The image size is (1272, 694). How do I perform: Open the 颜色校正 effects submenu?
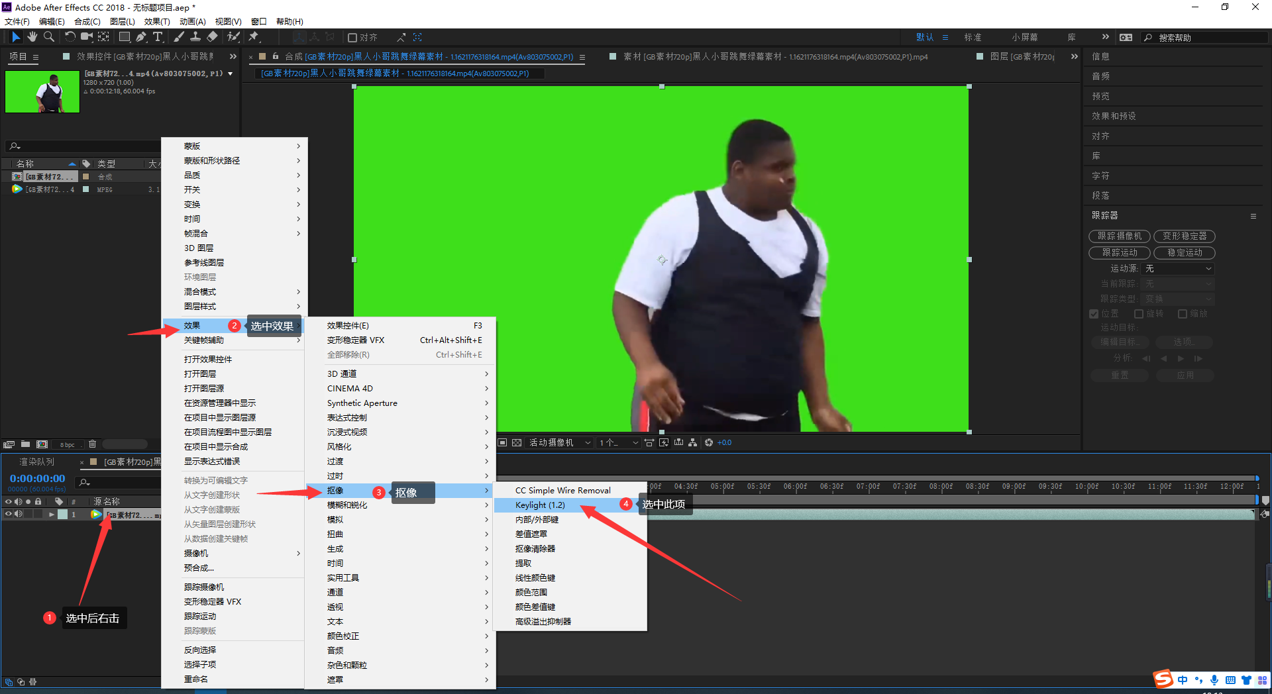(343, 636)
